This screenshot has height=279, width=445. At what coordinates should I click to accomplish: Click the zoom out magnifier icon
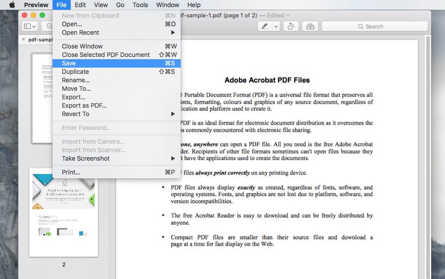[49, 26]
